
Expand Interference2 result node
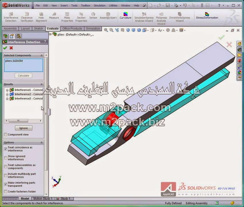7,95
